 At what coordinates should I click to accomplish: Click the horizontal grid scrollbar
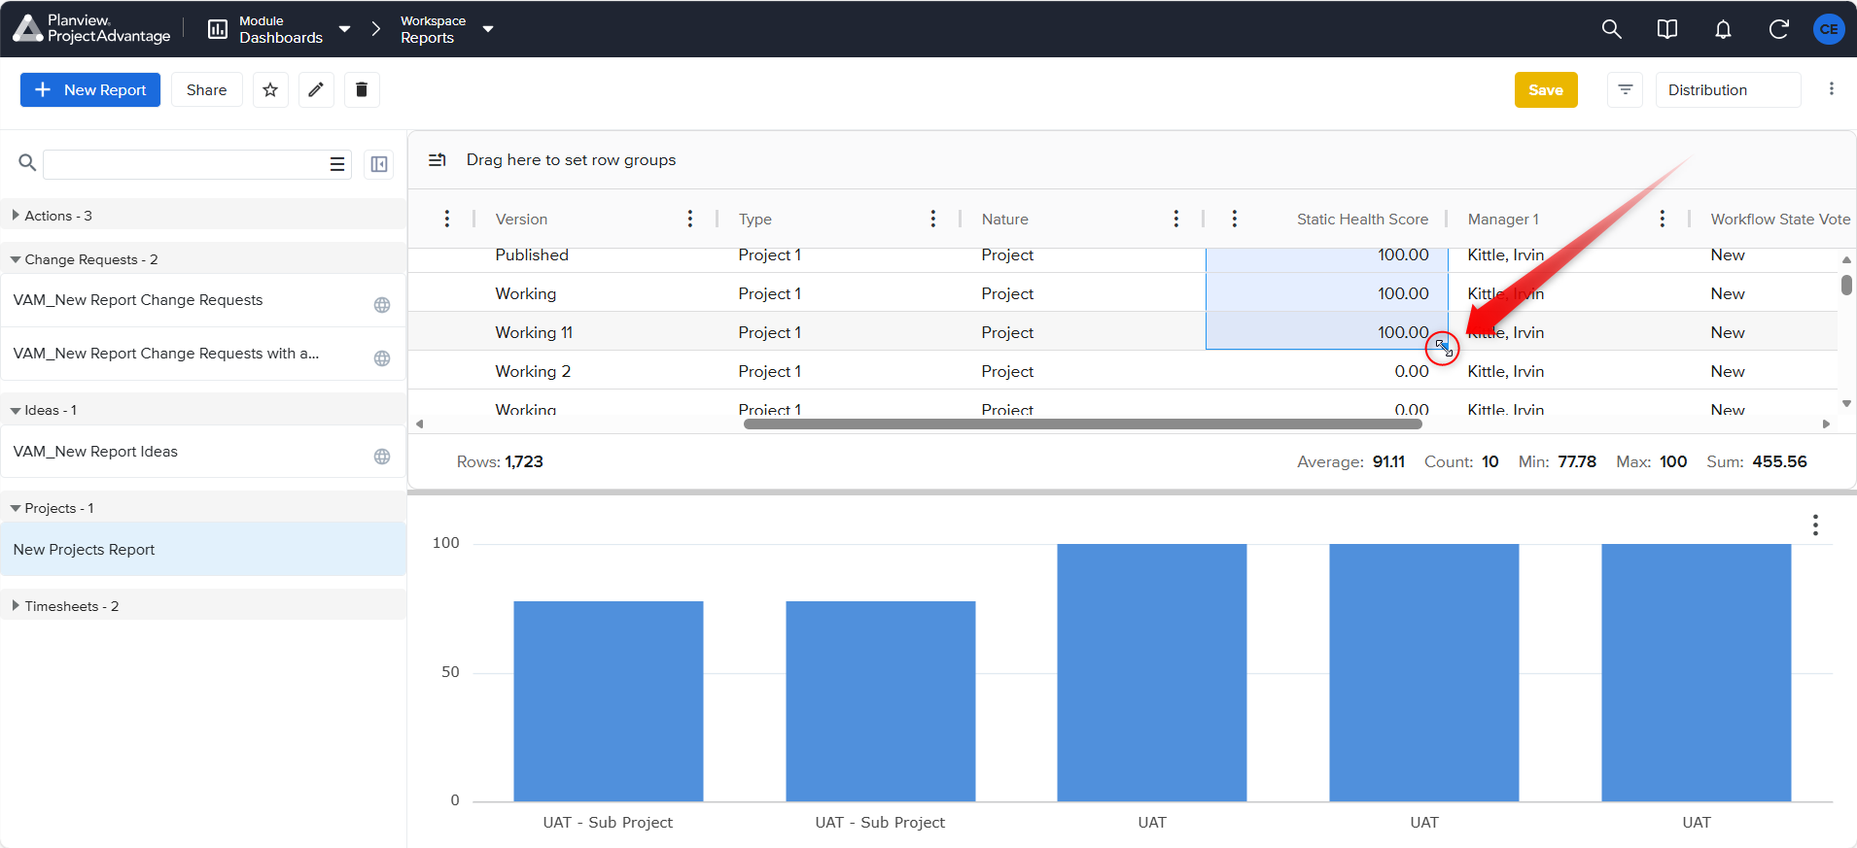pyautogui.click(x=1082, y=424)
